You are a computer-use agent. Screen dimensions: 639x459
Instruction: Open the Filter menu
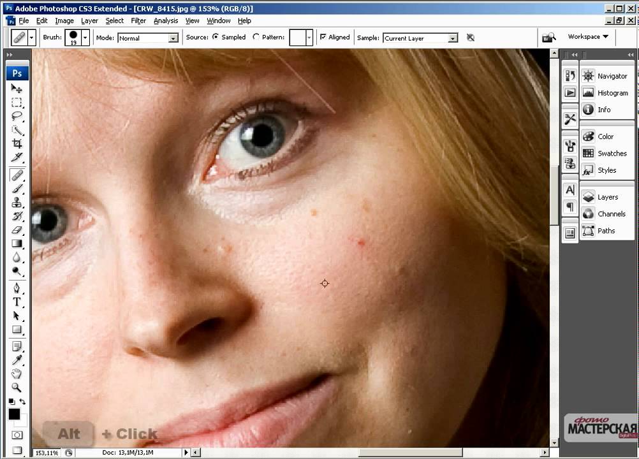point(138,20)
